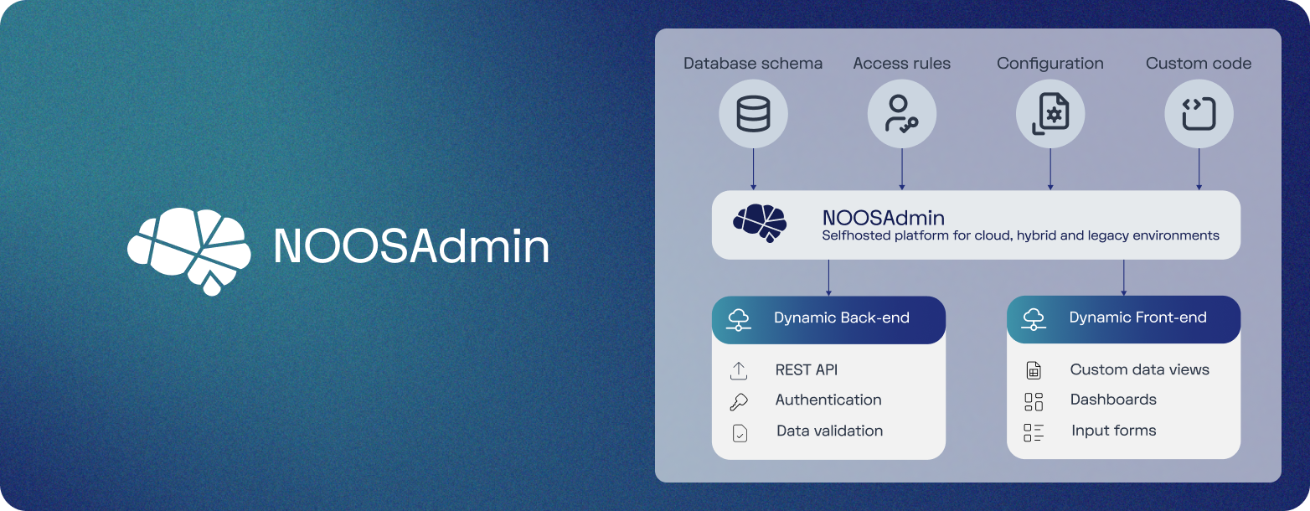
Task: Click the large NOOSAdmin brain logo
Action: pos(189,251)
